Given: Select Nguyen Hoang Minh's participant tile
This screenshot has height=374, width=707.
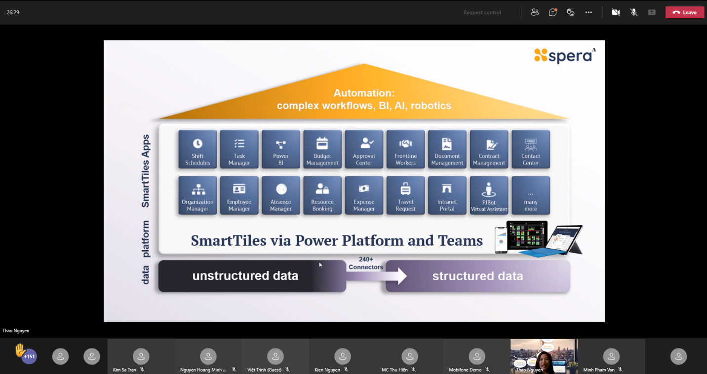Looking at the screenshot, I should [x=208, y=356].
